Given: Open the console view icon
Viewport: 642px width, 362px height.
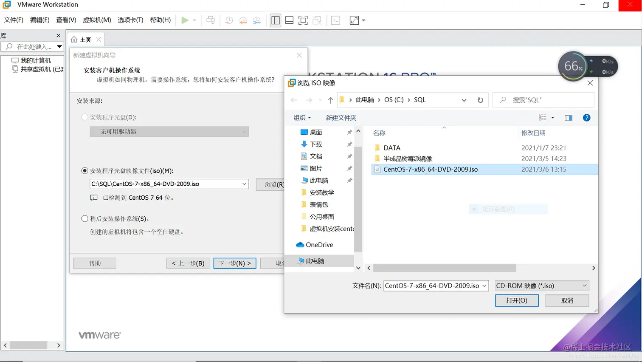Looking at the screenshot, I should pos(335,20).
